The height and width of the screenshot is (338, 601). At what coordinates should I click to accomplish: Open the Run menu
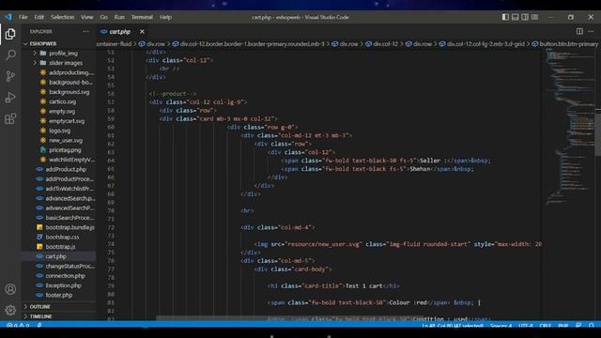tap(119, 17)
